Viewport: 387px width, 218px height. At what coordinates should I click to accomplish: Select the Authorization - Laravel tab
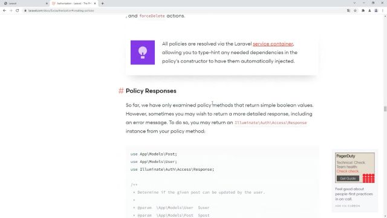(x=73, y=4)
